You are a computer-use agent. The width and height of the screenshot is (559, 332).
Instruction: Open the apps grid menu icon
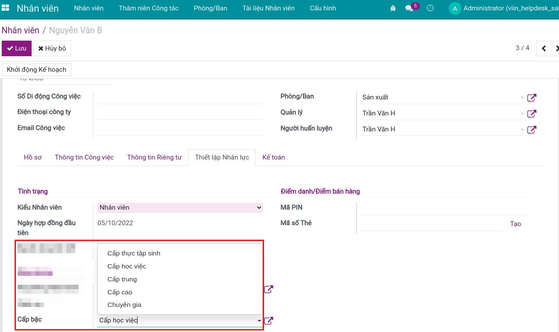pyautogui.click(x=6, y=8)
